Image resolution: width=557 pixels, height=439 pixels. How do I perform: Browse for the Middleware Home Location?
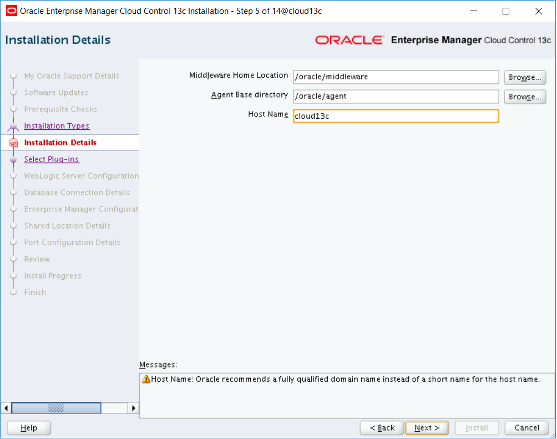click(x=525, y=77)
